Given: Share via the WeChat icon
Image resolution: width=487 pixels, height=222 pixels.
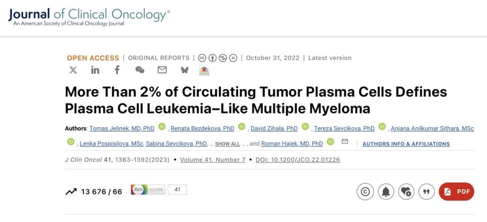Looking at the screenshot, I should pyautogui.click(x=139, y=70).
